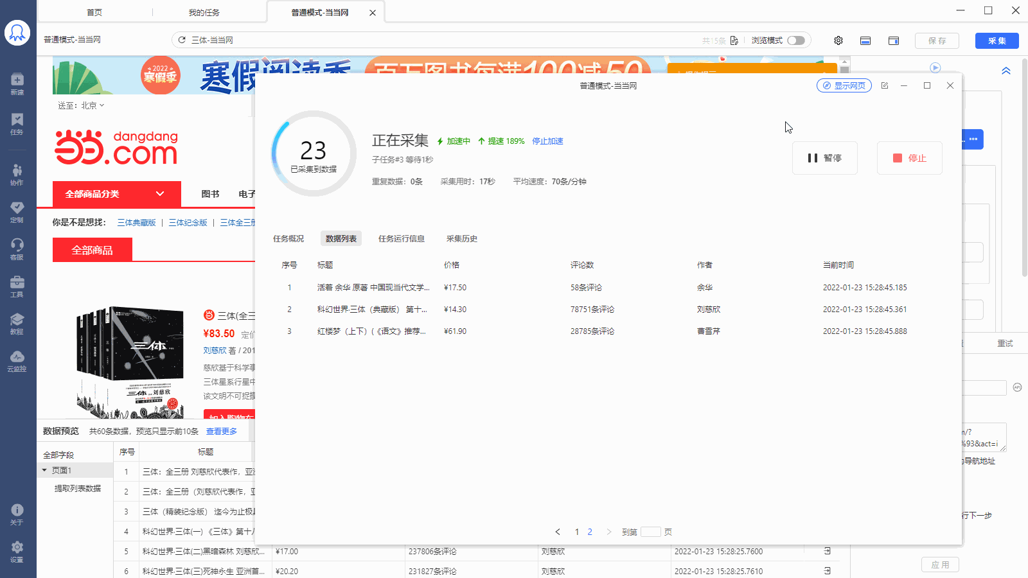Click the 显示网页 button
The width and height of the screenshot is (1028, 578).
point(844,85)
